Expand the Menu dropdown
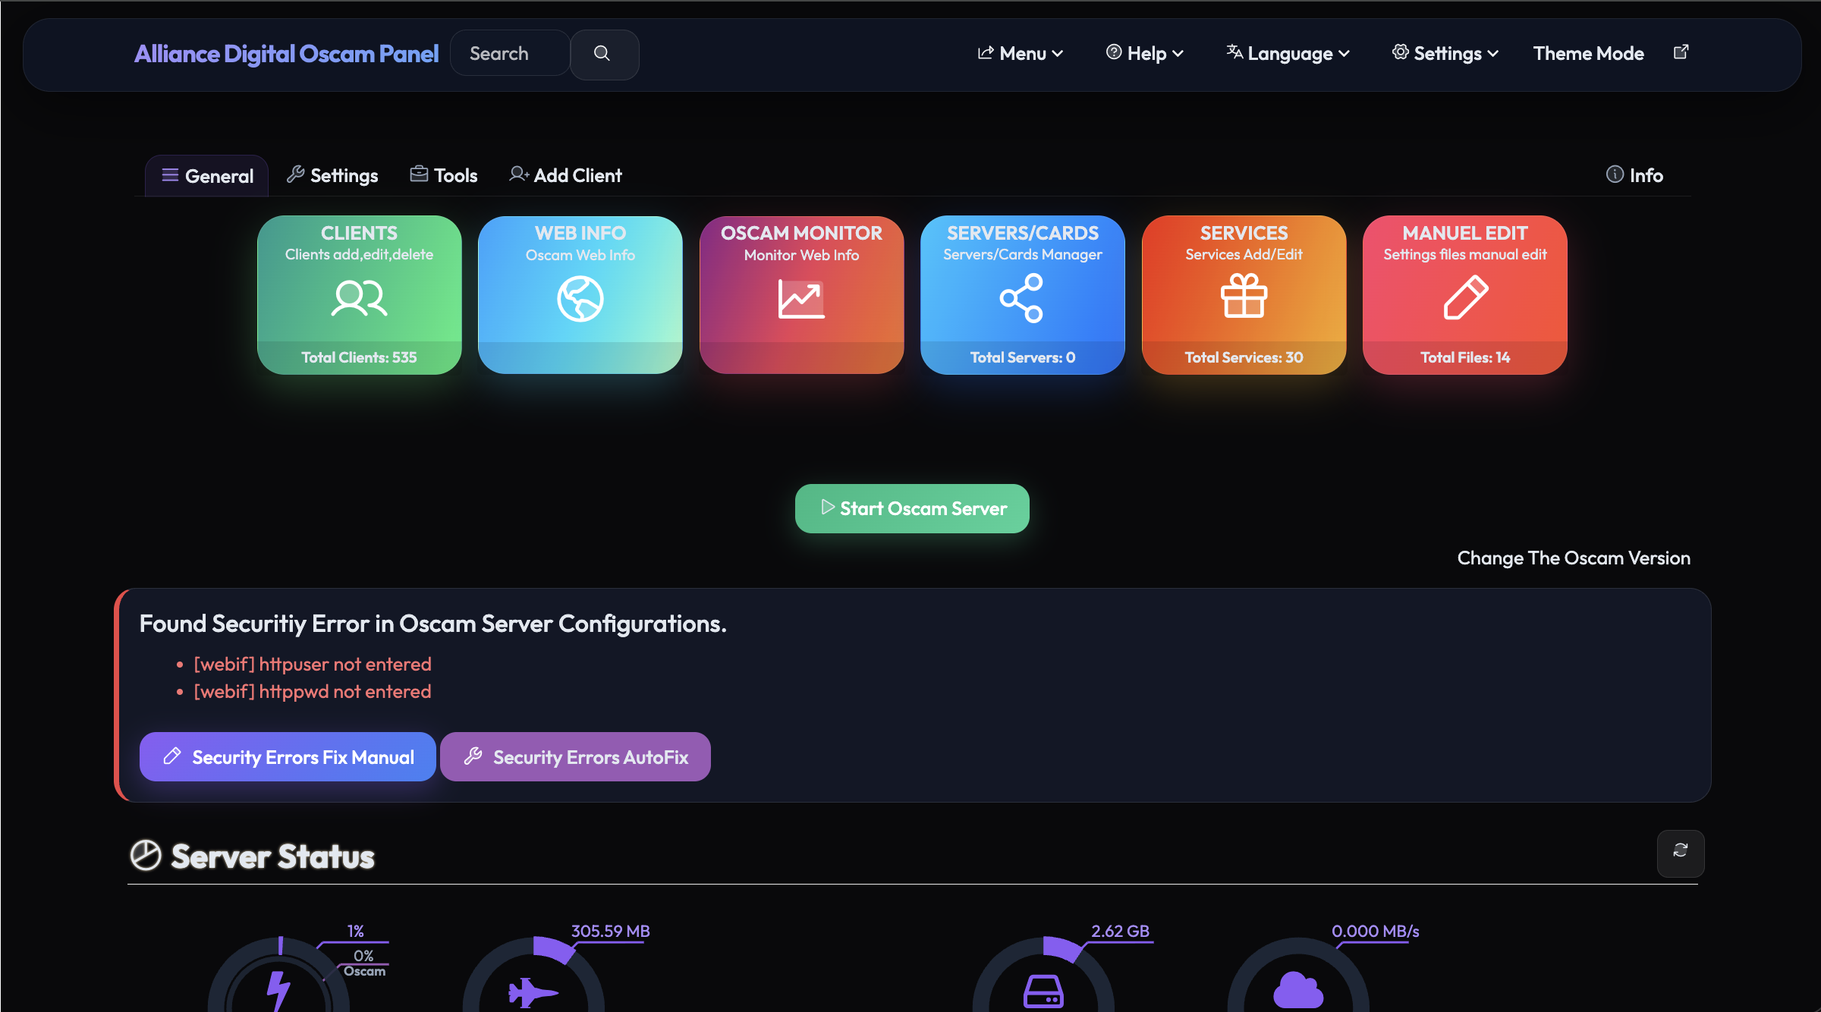Image resolution: width=1821 pixels, height=1012 pixels. click(1020, 53)
